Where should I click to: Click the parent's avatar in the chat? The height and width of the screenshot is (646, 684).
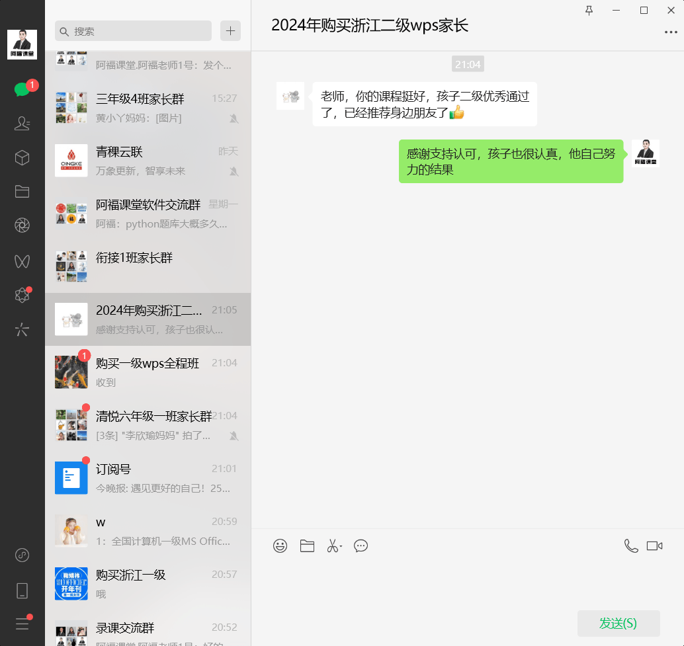pyautogui.click(x=290, y=96)
